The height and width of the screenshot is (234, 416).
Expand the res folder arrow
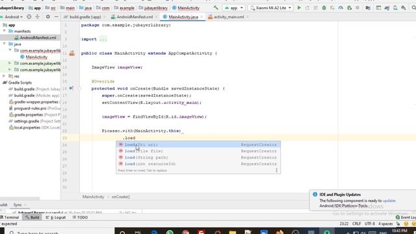[4, 76]
